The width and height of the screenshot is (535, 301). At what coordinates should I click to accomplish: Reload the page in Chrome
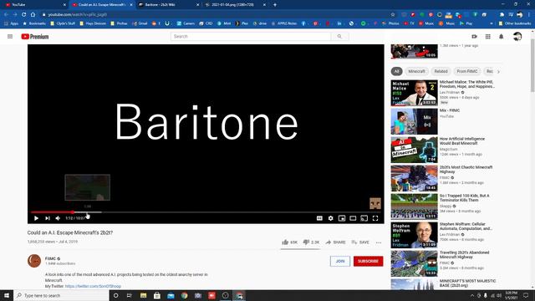24,15
